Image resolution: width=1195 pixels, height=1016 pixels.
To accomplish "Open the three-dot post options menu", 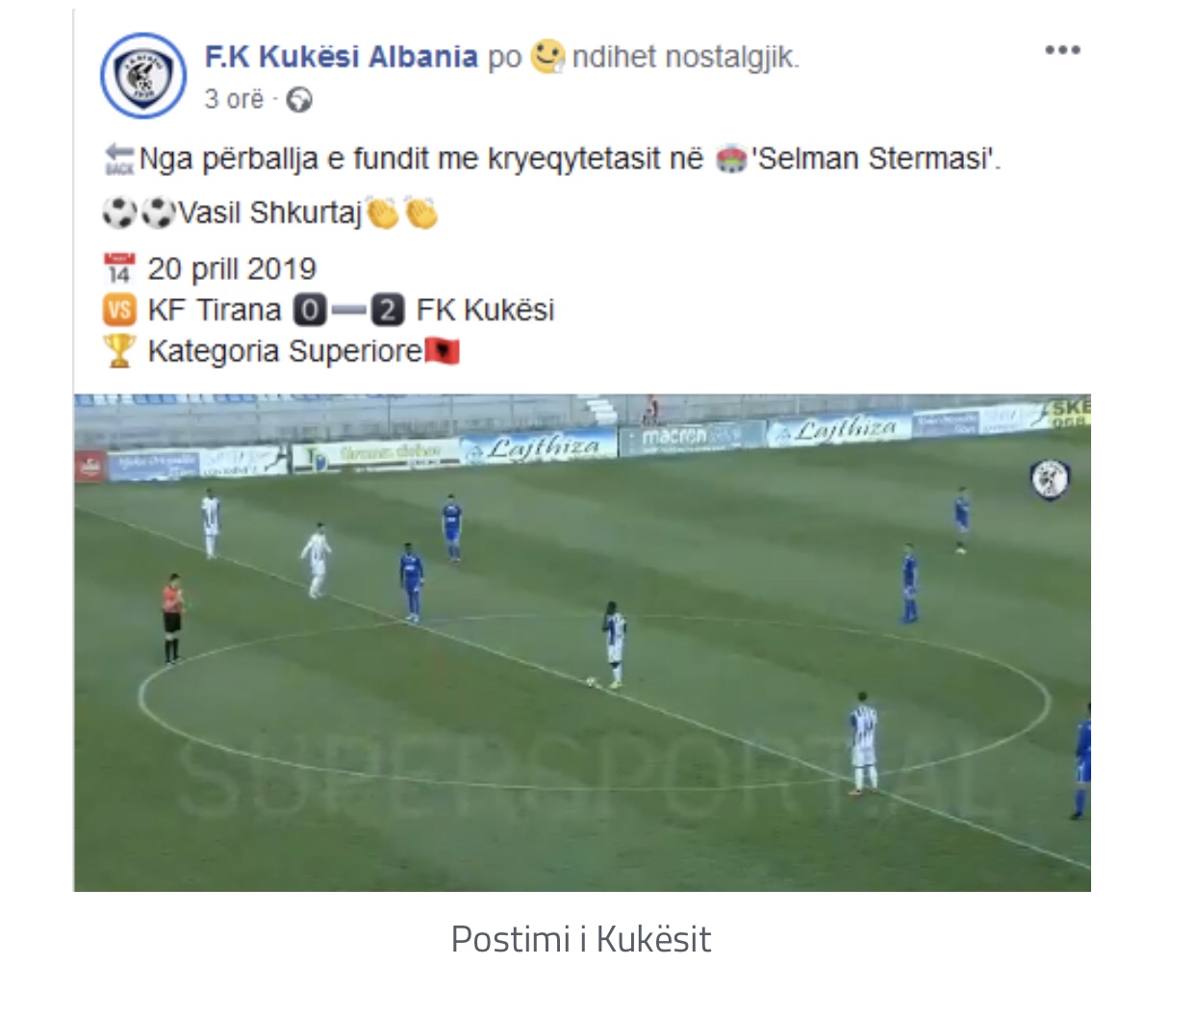I will (x=1062, y=50).
